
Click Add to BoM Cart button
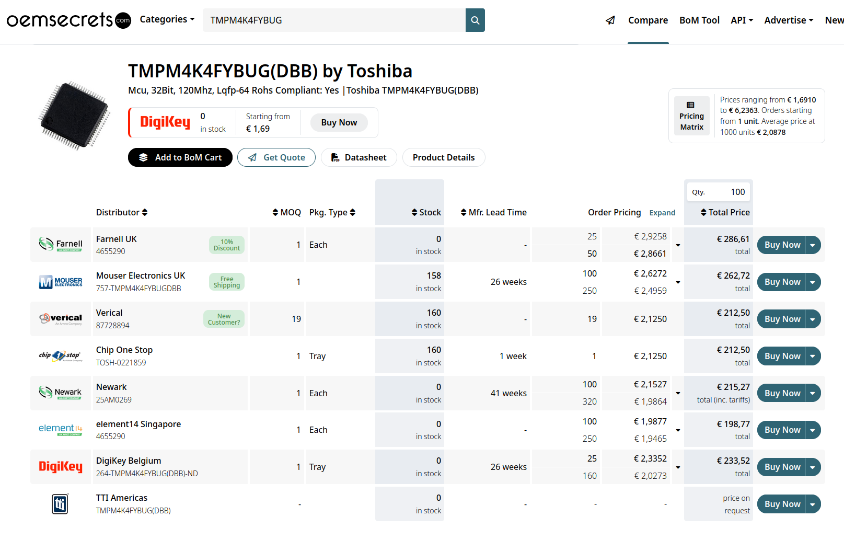coord(180,157)
